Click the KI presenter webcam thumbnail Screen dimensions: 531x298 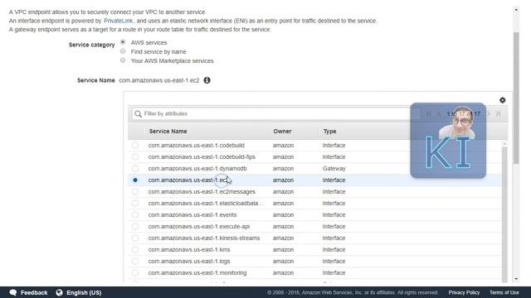tap(448, 140)
